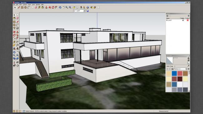Choose the Circle tool in top toolbar
The image size is (203, 114).
point(25,7)
